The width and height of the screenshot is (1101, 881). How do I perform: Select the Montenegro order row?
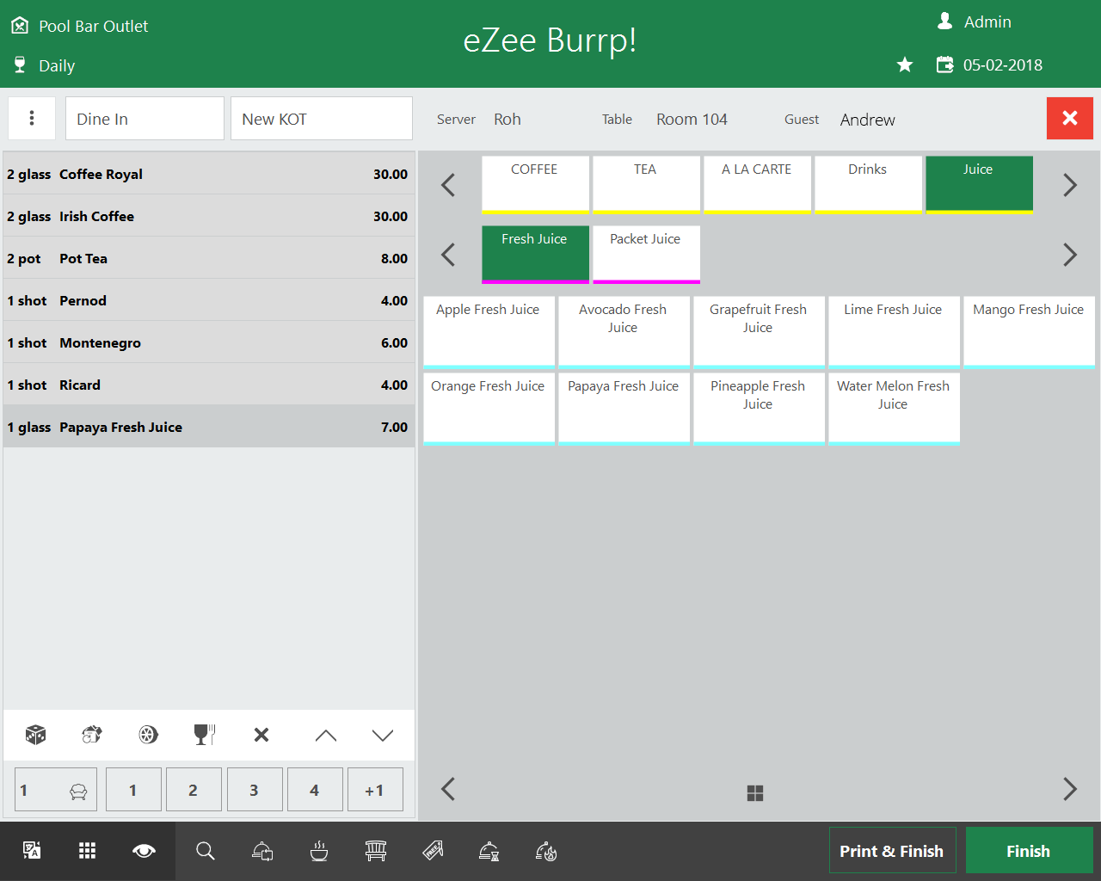point(208,342)
